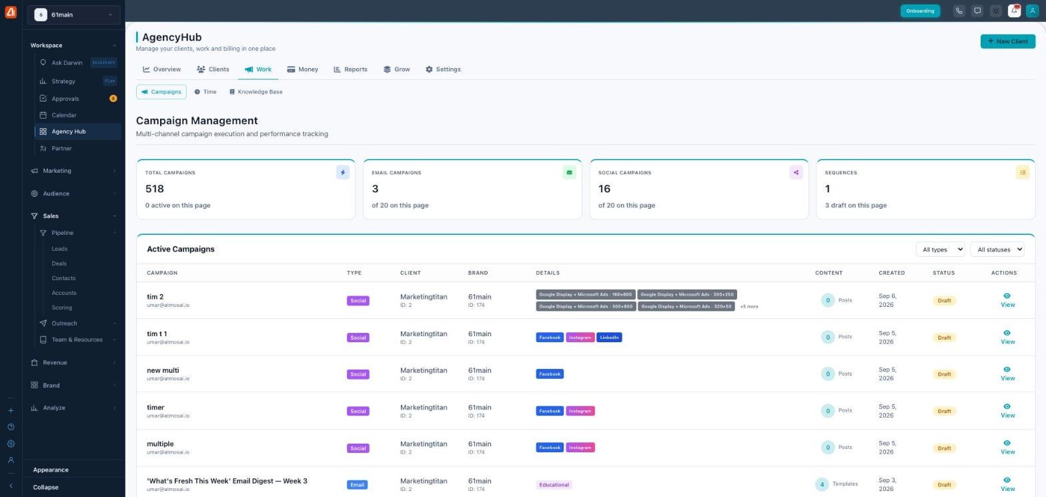Click the envelope icon on Email Campaigns card
The height and width of the screenshot is (497, 1046).
click(x=569, y=173)
